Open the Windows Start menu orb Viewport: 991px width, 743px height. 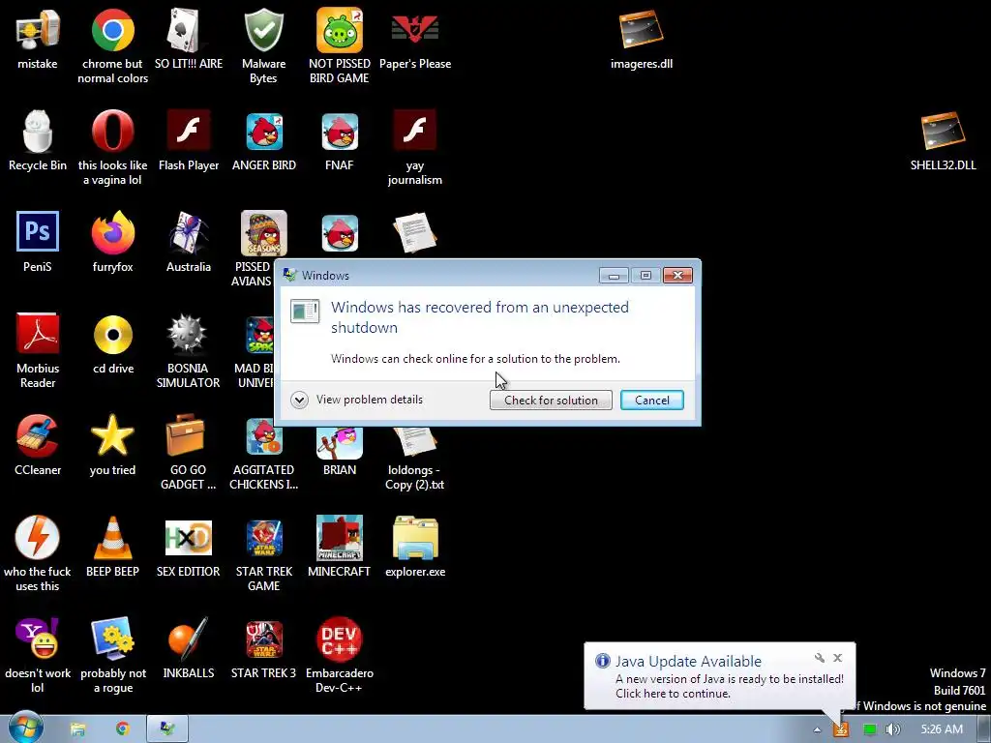(25, 728)
